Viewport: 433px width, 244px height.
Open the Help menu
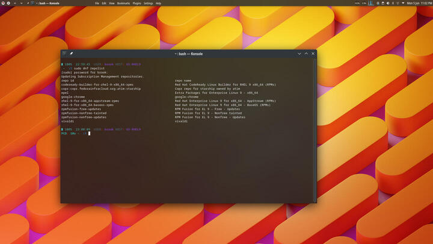coord(158,4)
